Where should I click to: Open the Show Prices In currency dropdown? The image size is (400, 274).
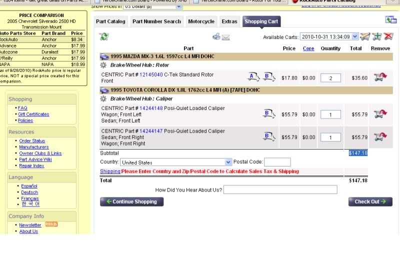pyautogui.click(x=152, y=6)
